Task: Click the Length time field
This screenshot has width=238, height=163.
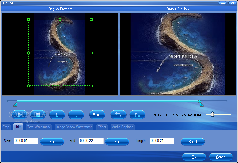Action: click(x=162, y=141)
